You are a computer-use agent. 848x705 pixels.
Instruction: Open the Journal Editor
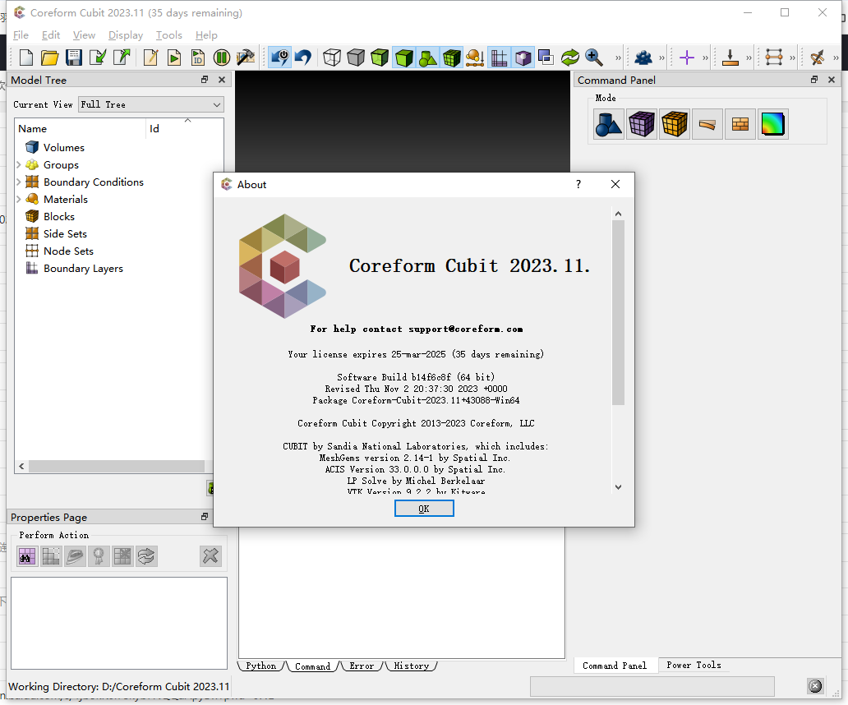tap(150, 58)
